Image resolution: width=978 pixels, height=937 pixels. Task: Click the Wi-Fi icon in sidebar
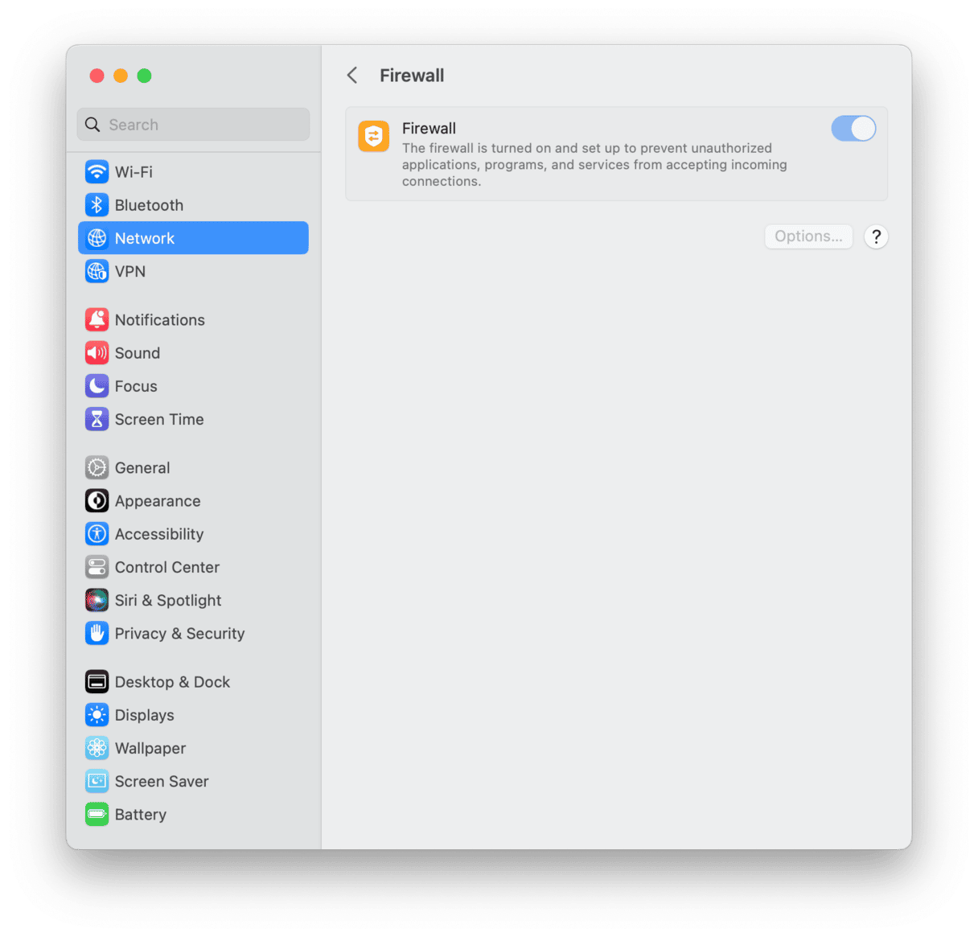(97, 172)
